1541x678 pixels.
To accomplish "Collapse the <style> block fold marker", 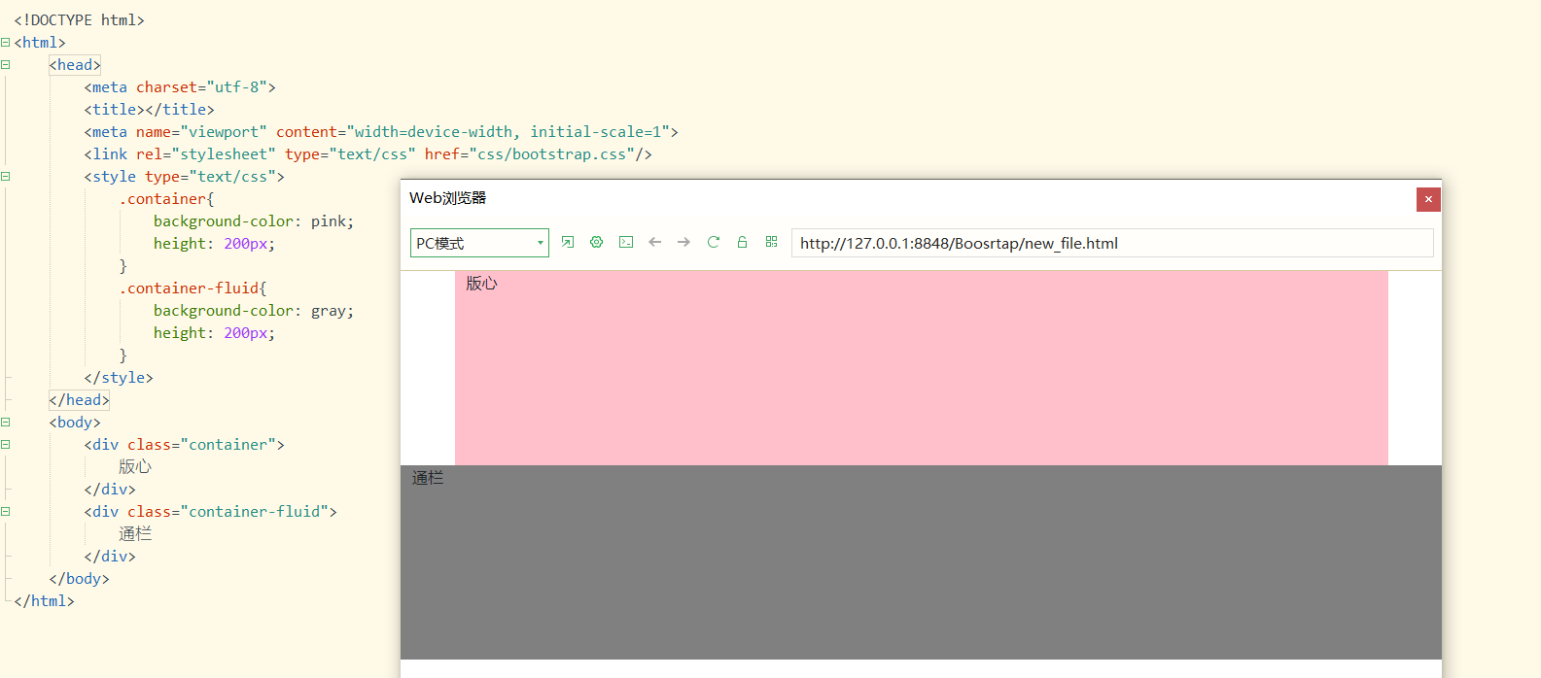I will 5,177.
